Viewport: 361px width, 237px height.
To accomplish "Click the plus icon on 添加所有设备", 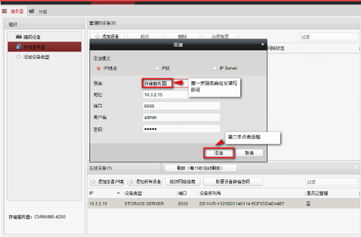I will point(131,181).
